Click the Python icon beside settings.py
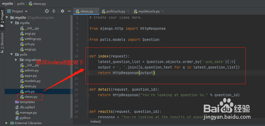 (22, 39)
